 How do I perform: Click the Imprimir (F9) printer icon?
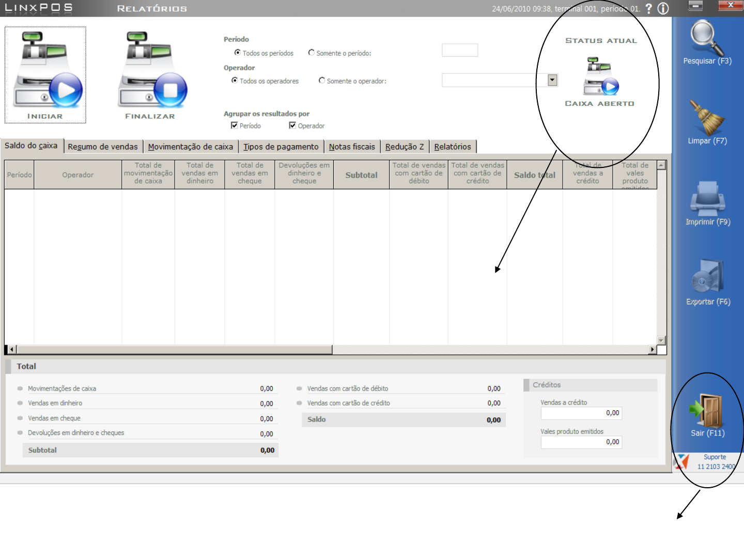click(707, 198)
